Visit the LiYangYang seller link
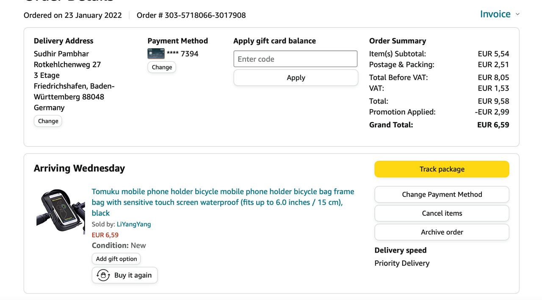542x300 pixels. [x=134, y=224]
